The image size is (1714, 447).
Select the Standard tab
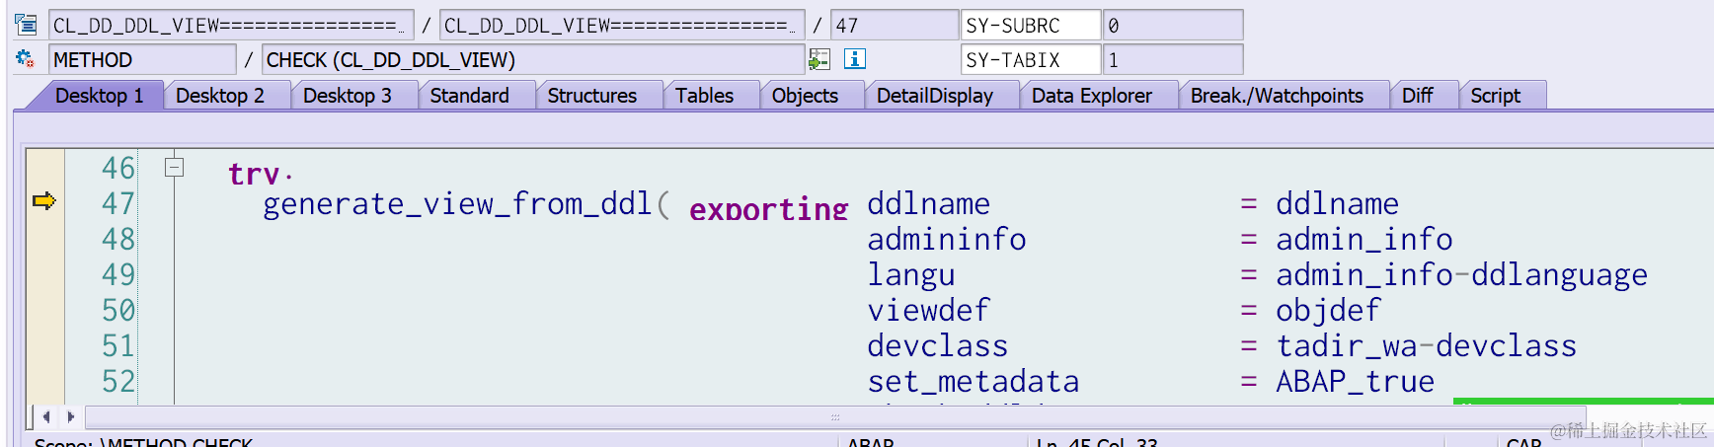coord(470,96)
